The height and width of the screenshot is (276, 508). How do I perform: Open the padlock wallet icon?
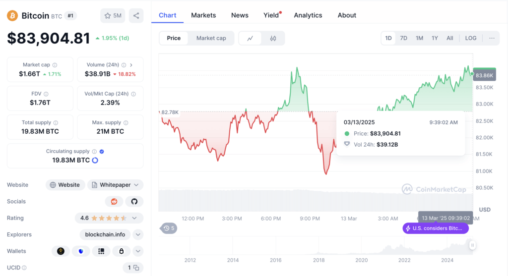tap(121, 251)
